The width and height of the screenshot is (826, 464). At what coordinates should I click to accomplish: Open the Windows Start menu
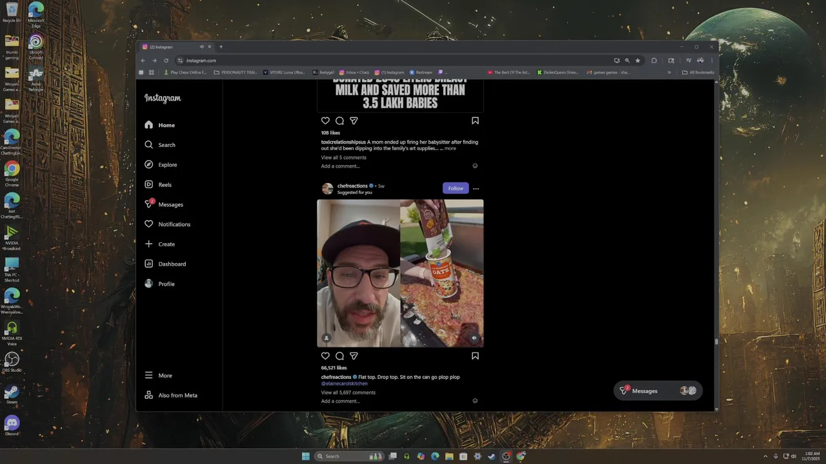(x=305, y=456)
